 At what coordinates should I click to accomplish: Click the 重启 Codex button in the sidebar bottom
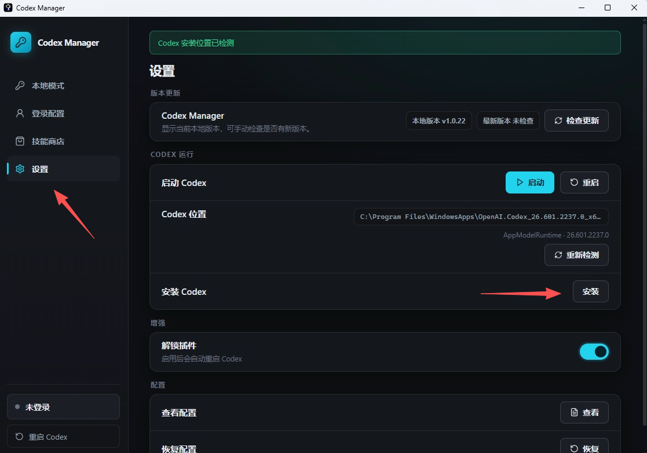(x=63, y=437)
